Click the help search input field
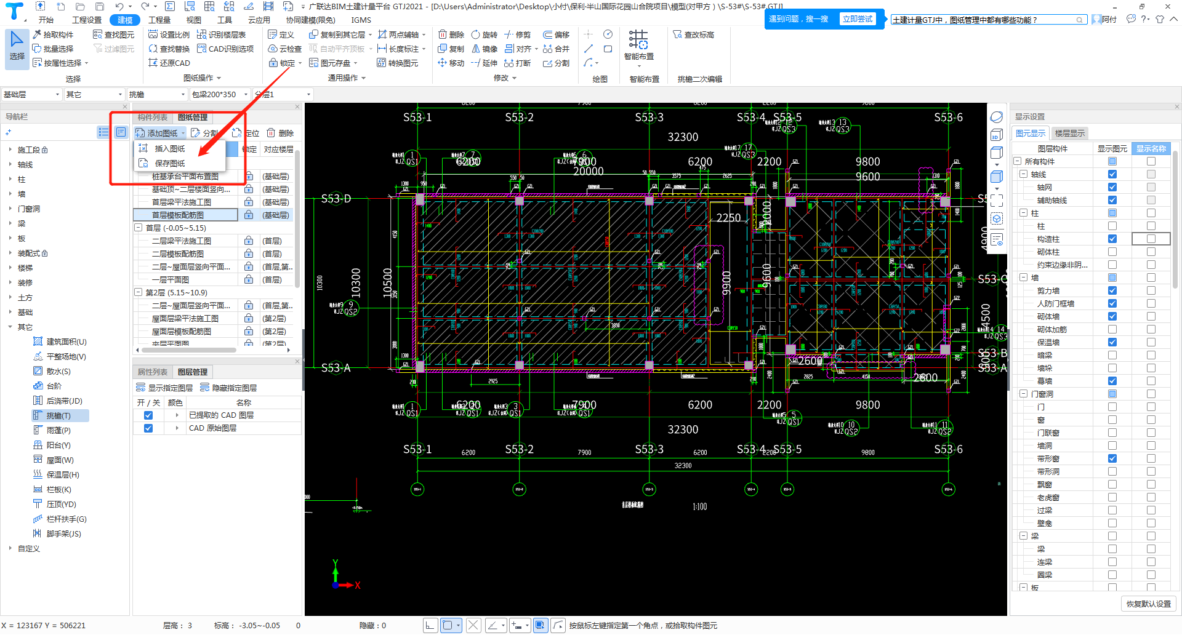Image resolution: width=1182 pixels, height=635 pixels. 987,20
